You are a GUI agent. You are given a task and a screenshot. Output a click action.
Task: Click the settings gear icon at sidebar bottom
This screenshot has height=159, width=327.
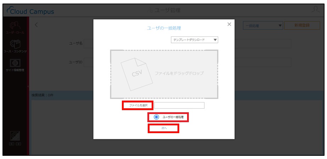coord(15,136)
